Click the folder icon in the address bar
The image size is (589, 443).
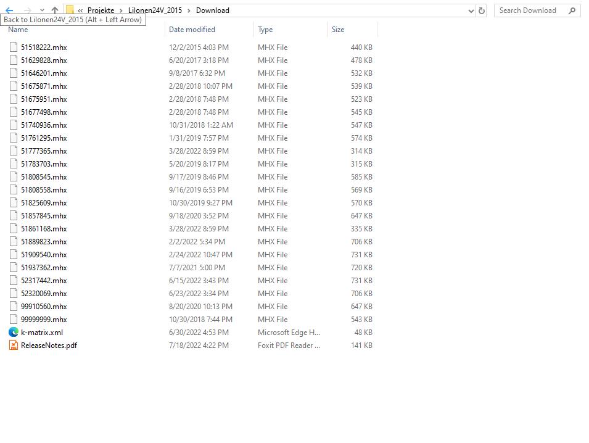(x=70, y=10)
